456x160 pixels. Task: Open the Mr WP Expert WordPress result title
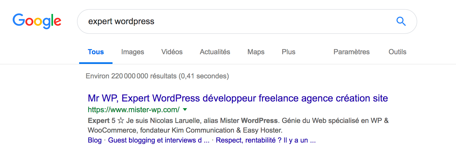coord(238,98)
